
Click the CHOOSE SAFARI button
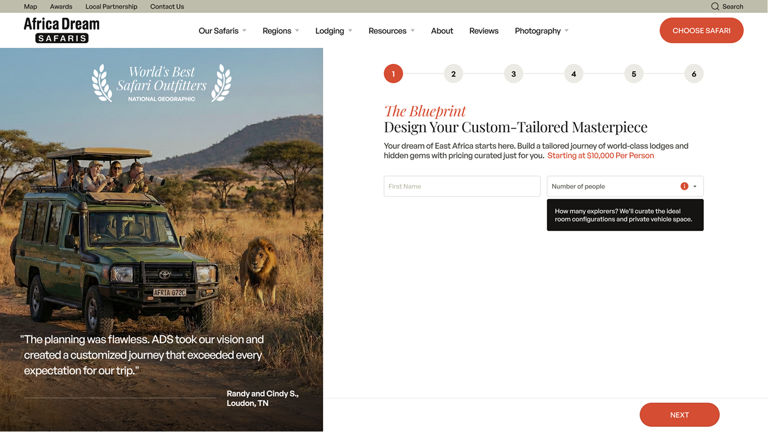701,30
